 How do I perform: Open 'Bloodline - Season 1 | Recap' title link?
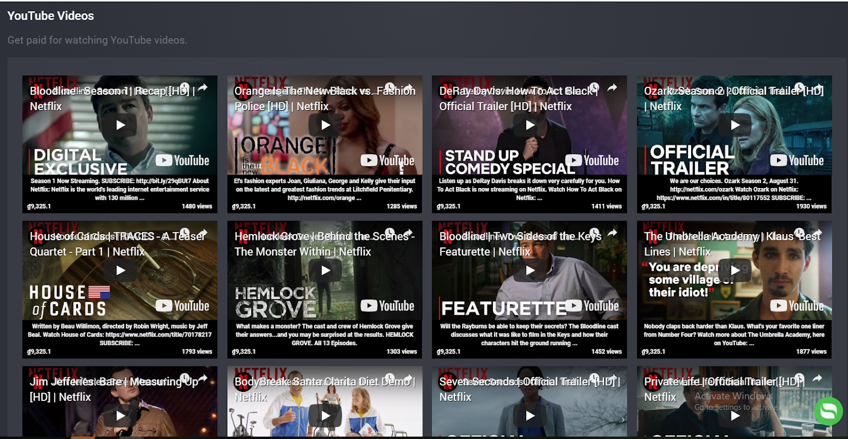112,98
